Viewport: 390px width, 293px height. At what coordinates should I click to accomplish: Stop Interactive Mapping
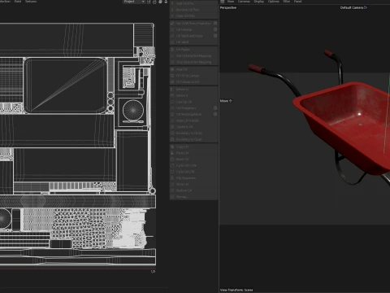193,62
